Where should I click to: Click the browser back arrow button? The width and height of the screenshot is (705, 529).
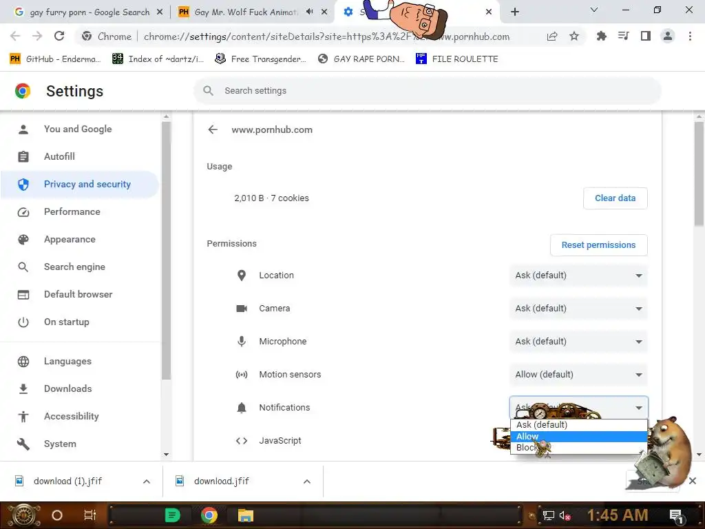[15, 36]
